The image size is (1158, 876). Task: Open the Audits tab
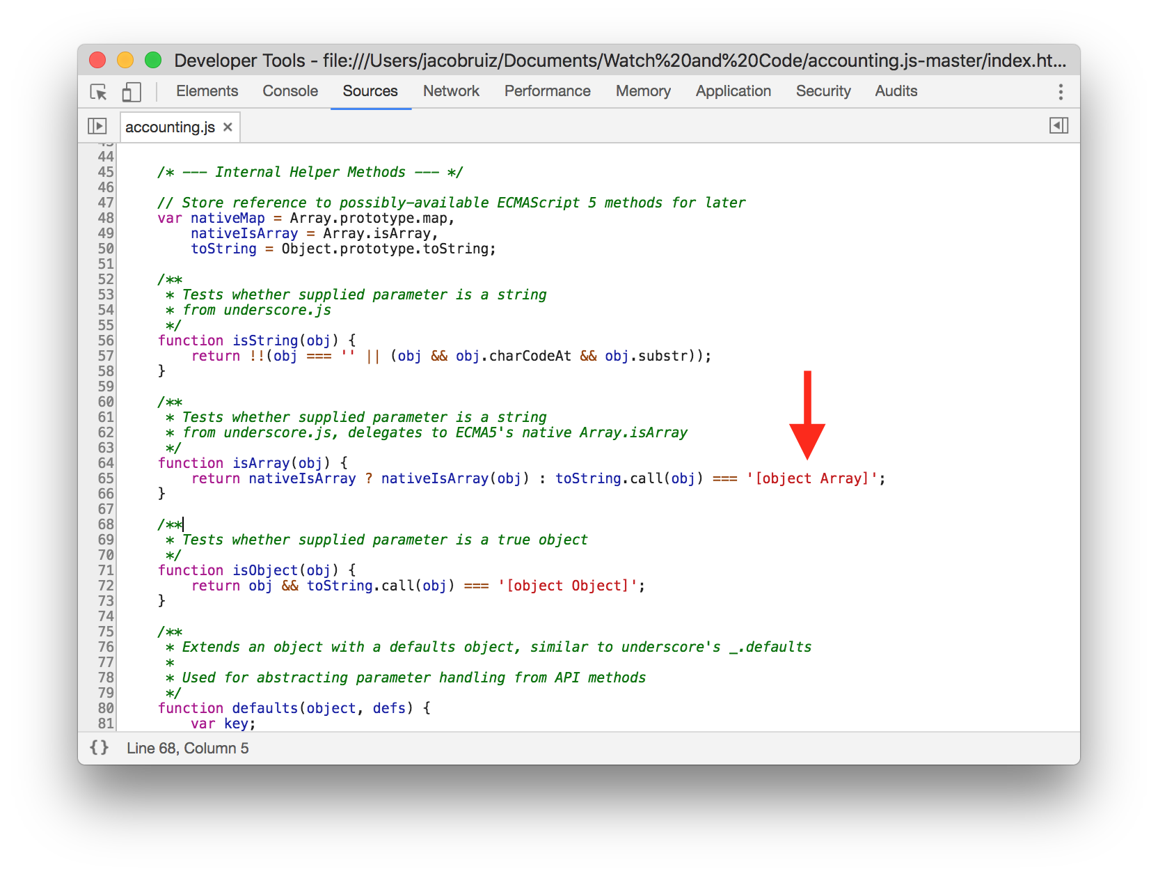pyautogui.click(x=896, y=91)
